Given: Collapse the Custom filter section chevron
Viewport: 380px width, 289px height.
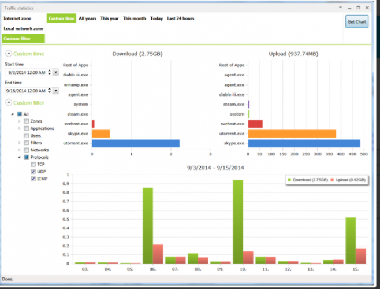Looking at the screenshot, I should coord(9,103).
